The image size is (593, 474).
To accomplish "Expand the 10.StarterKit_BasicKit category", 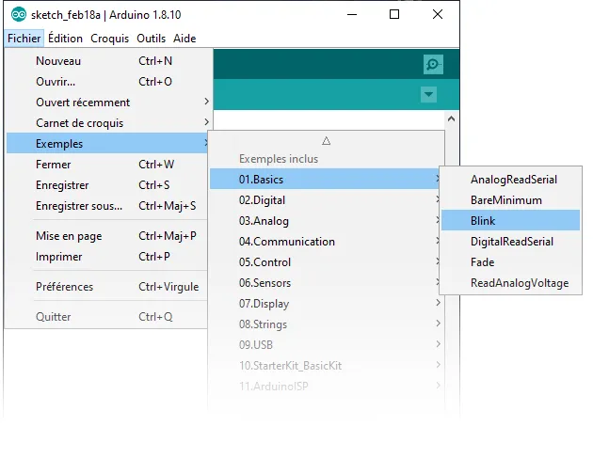I will 326,366.
